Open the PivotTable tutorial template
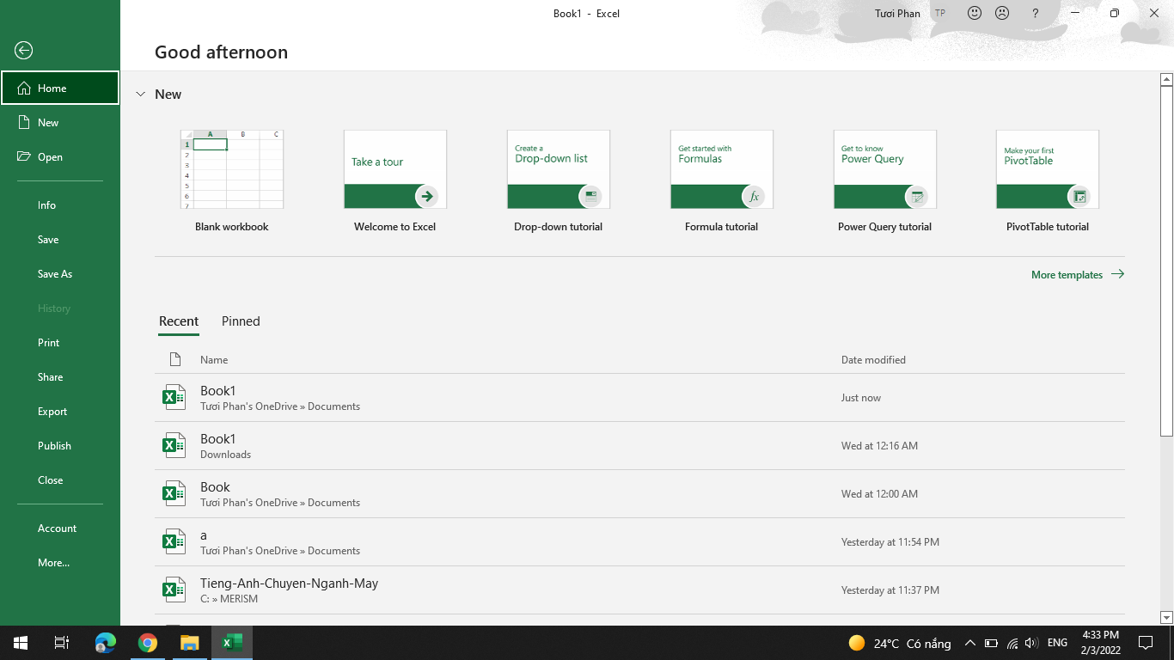The width and height of the screenshot is (1174, 660). pos(1048,181)
